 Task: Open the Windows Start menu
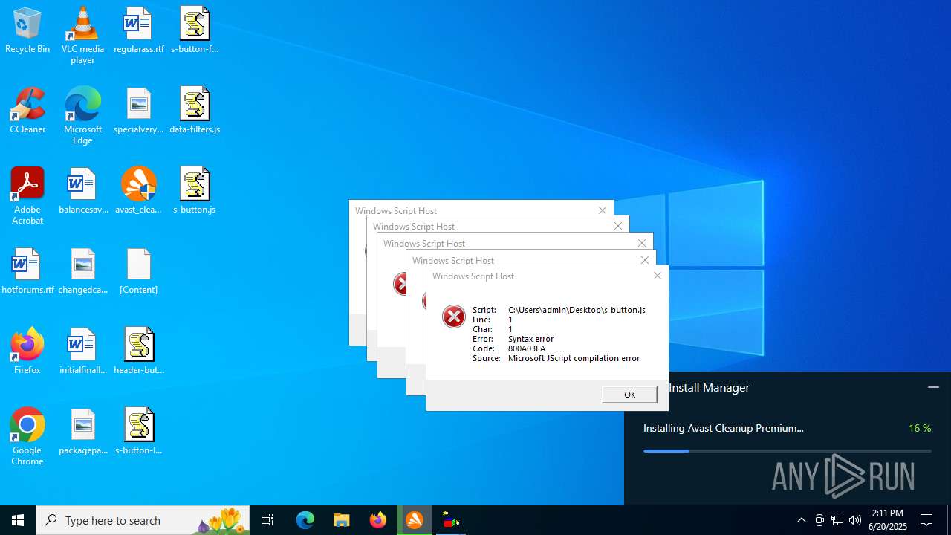click(x=18, y=520)
